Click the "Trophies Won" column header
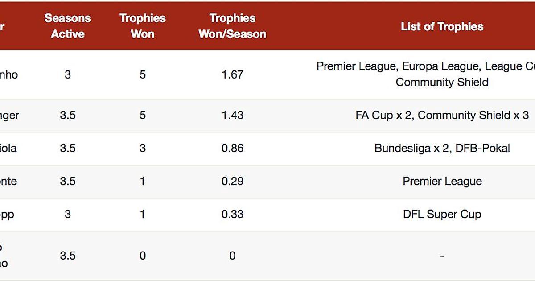535x281 pixels. (x=142, y=26)
